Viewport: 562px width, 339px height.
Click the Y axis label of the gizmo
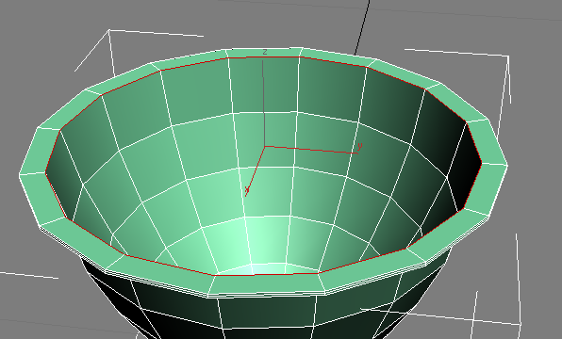tap(360, 146)
